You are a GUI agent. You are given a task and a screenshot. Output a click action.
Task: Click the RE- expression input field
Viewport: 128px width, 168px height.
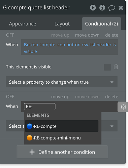coord(40,107)
